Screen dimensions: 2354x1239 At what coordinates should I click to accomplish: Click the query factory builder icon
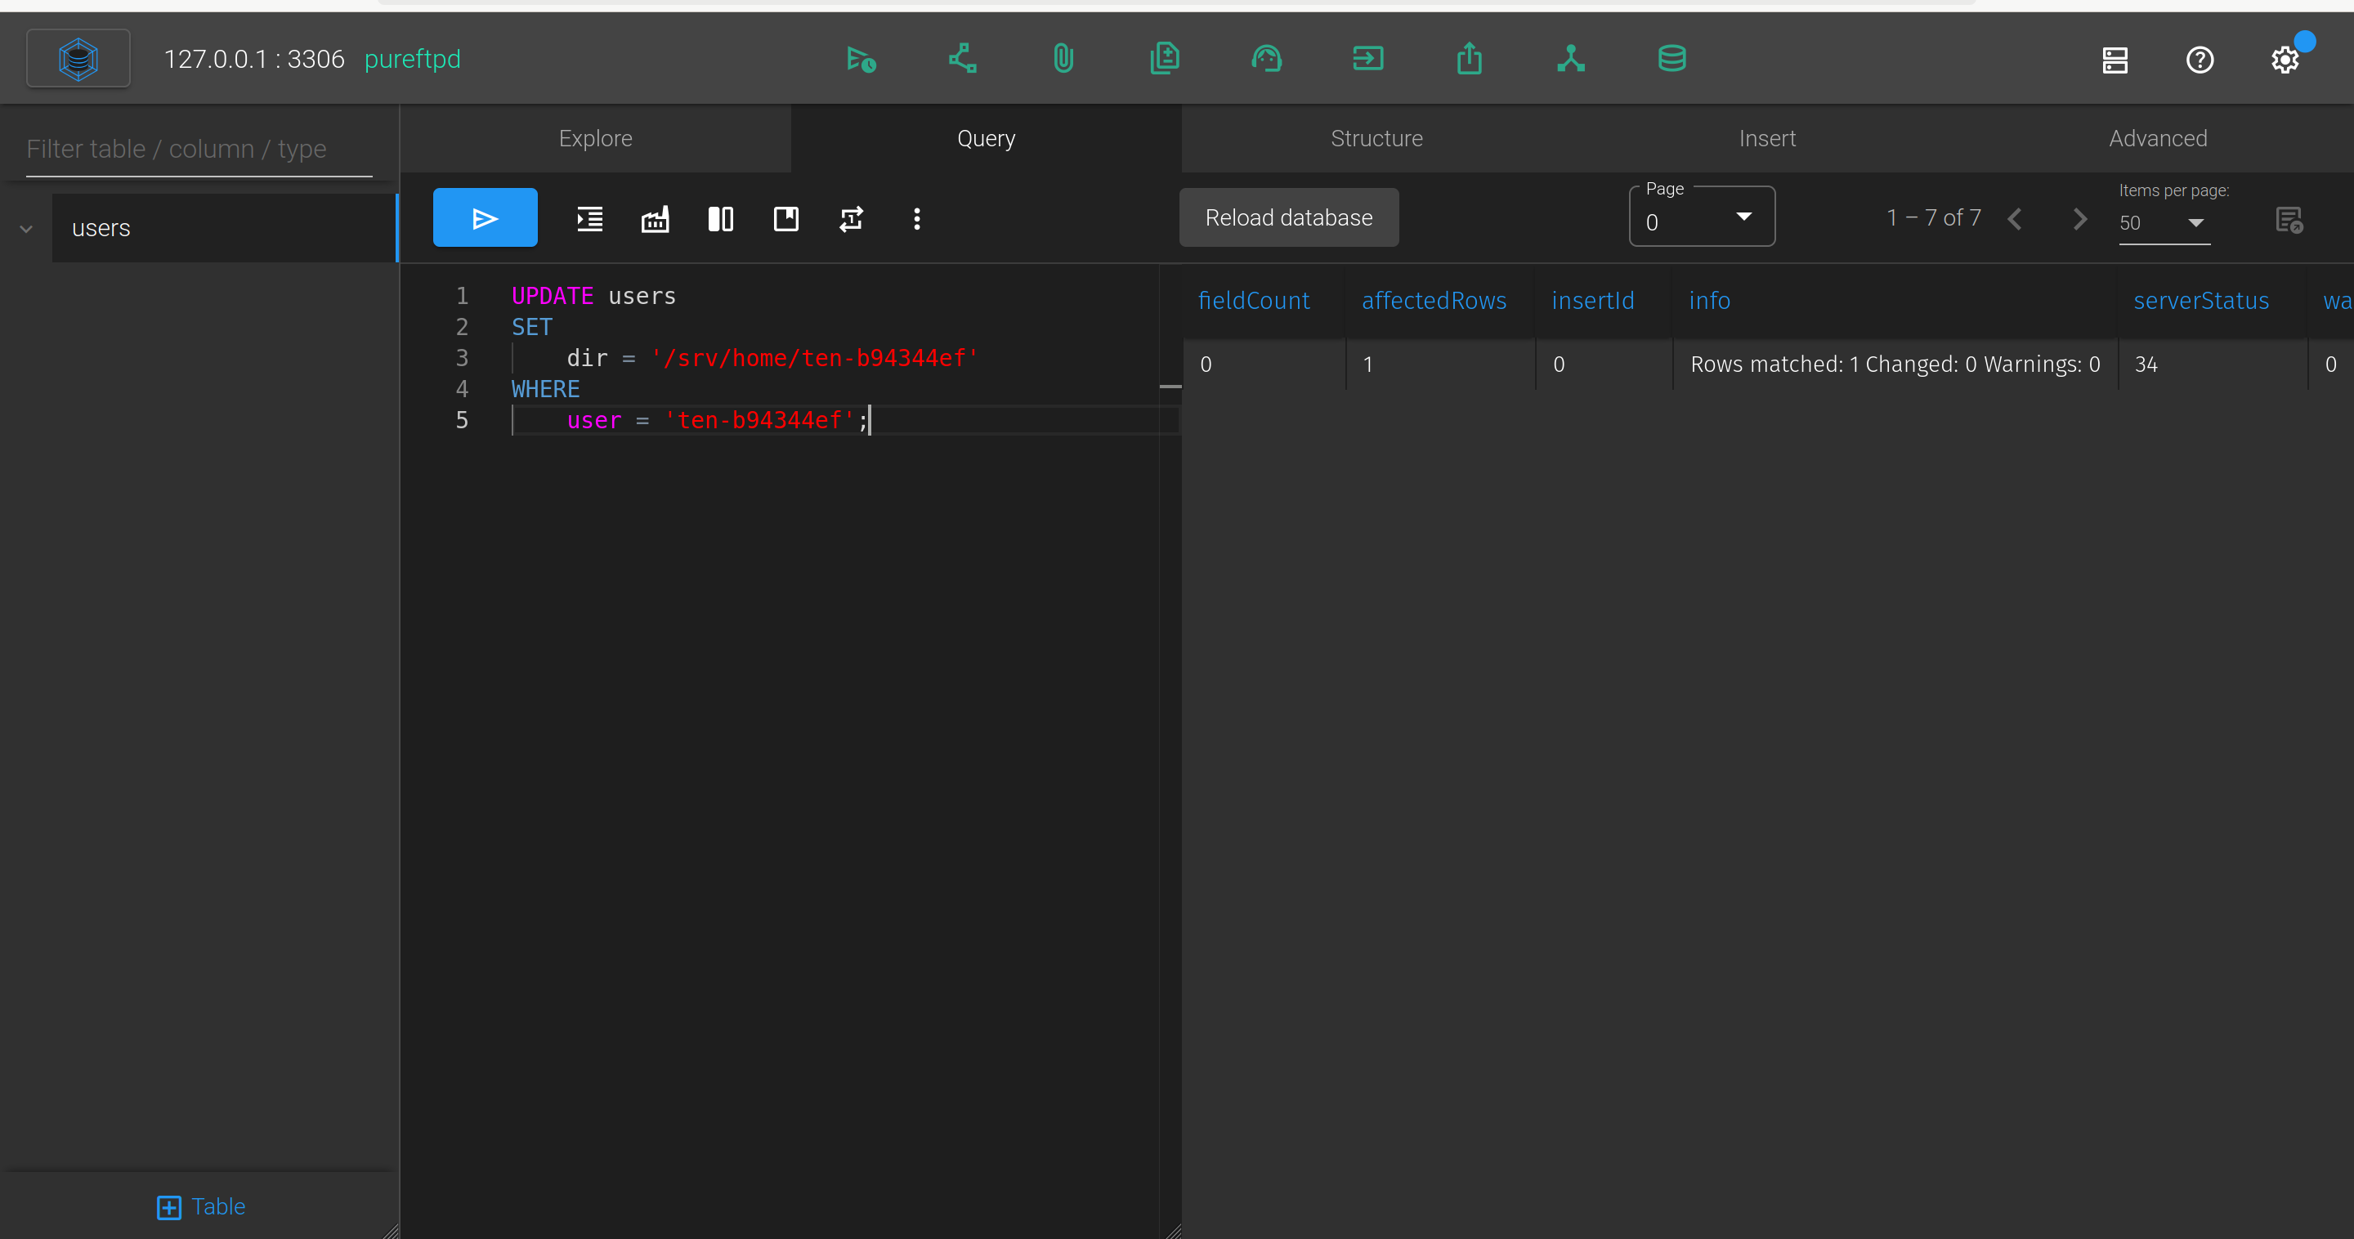(656, 218)
